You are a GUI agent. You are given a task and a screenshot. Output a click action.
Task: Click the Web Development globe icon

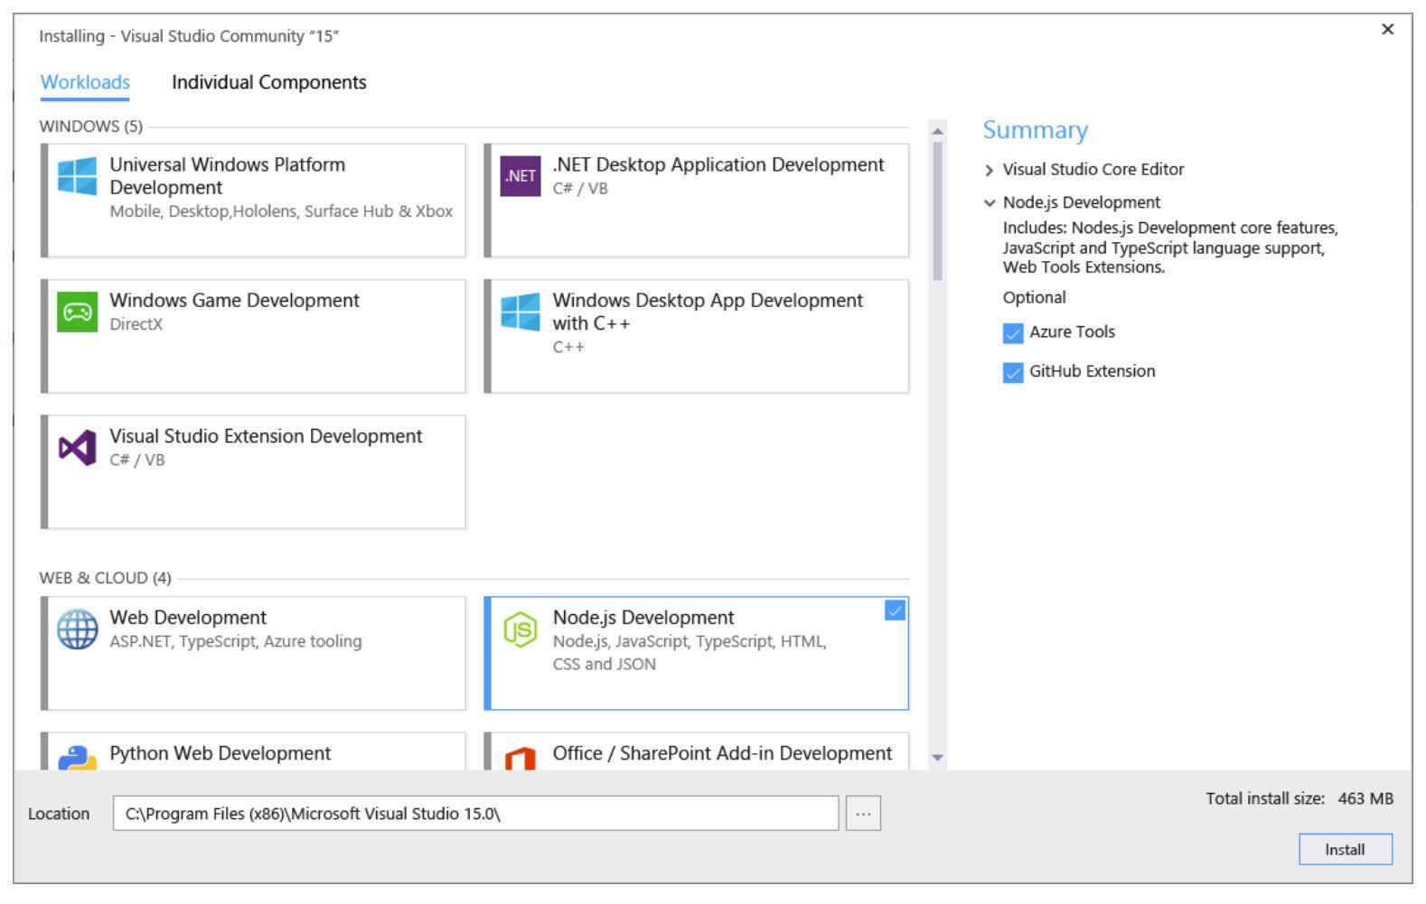[77, 629]
